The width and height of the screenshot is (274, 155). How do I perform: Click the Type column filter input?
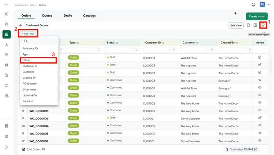[x=81, y=50]
